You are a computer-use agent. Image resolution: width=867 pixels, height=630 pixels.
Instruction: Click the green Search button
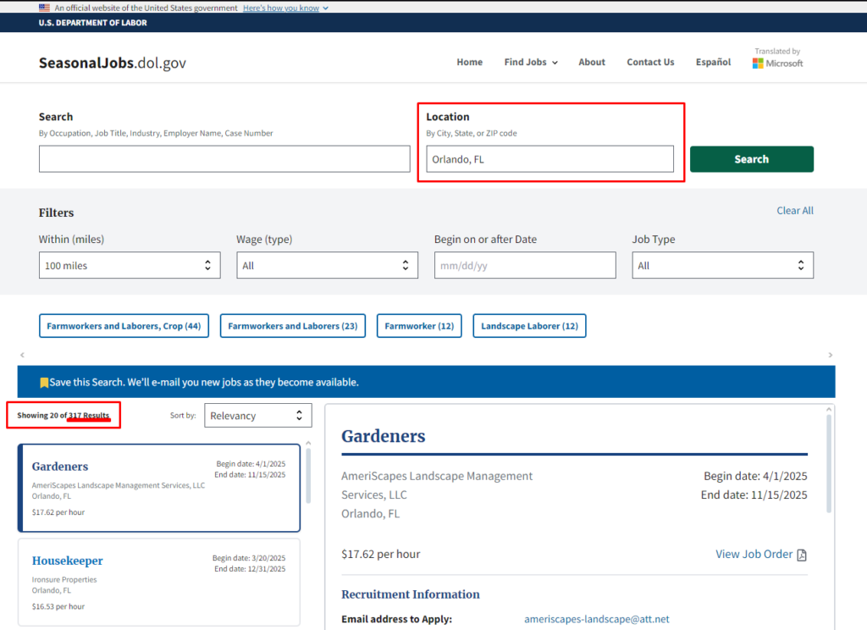click(752, 159)
